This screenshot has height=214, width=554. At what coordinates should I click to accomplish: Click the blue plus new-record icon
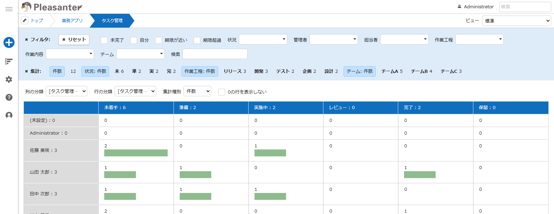coord(9,42)
